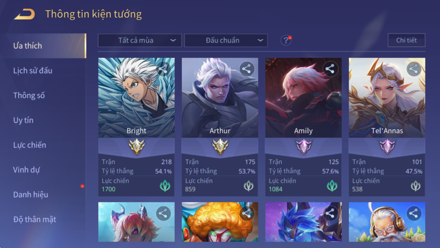Click share icon on Amily card
Viewport: 440px width, 248px height.
330,69
